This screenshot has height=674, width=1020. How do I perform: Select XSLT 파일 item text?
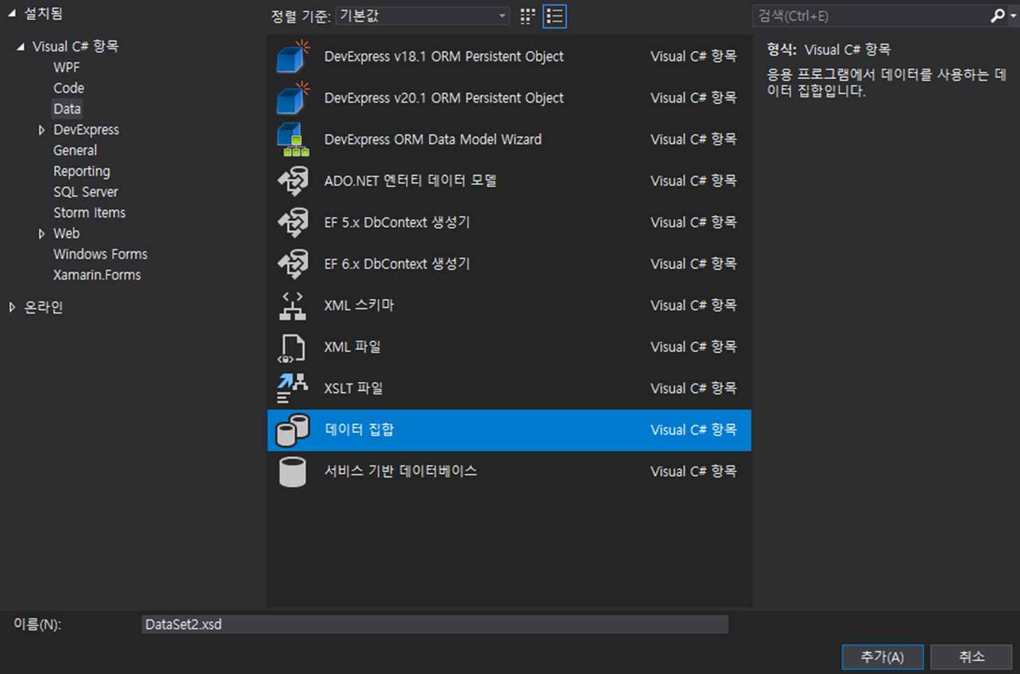(x=353, y=388)
